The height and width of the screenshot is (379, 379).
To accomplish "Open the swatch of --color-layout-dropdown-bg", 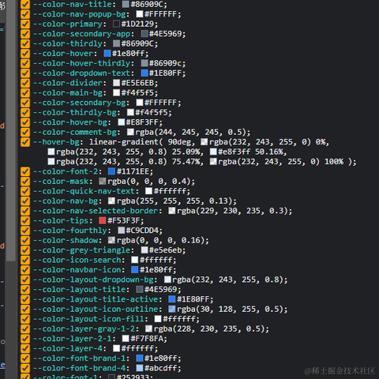I will point(167,280).
